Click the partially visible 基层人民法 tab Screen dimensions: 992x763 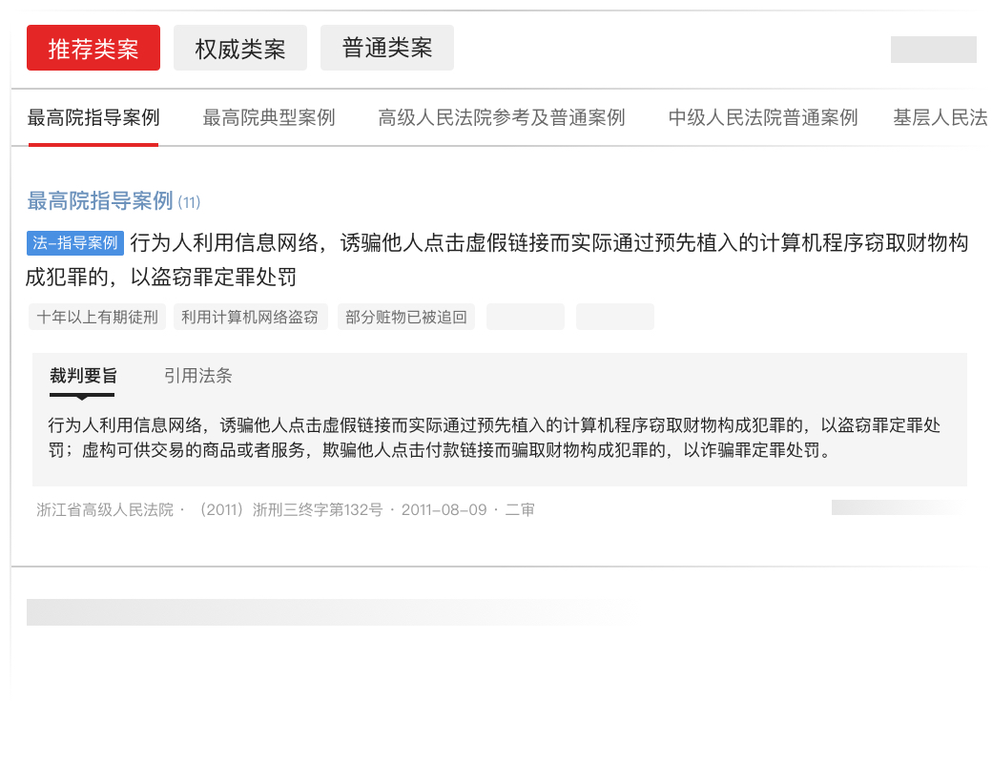click(940, 117)
